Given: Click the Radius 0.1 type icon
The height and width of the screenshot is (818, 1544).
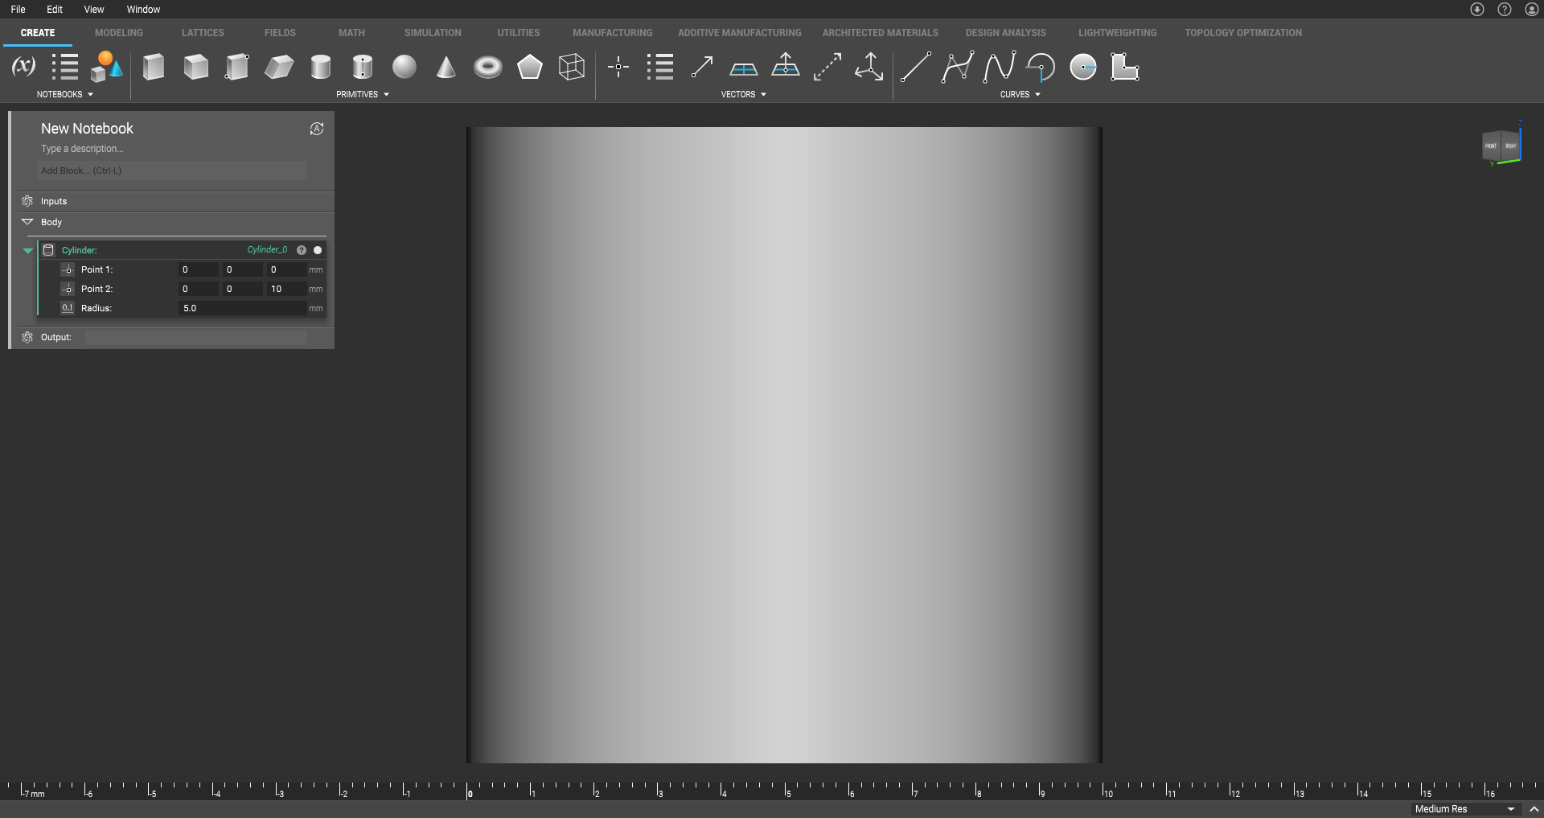Looking at the screenshot, I should (68, 308).
